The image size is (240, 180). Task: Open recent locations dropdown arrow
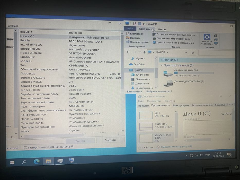click(x=140, y=52)
